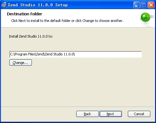Minimize the Zend Studio setup window
The height and width of the screenshot is (123, 156).
tap(137, 5)
